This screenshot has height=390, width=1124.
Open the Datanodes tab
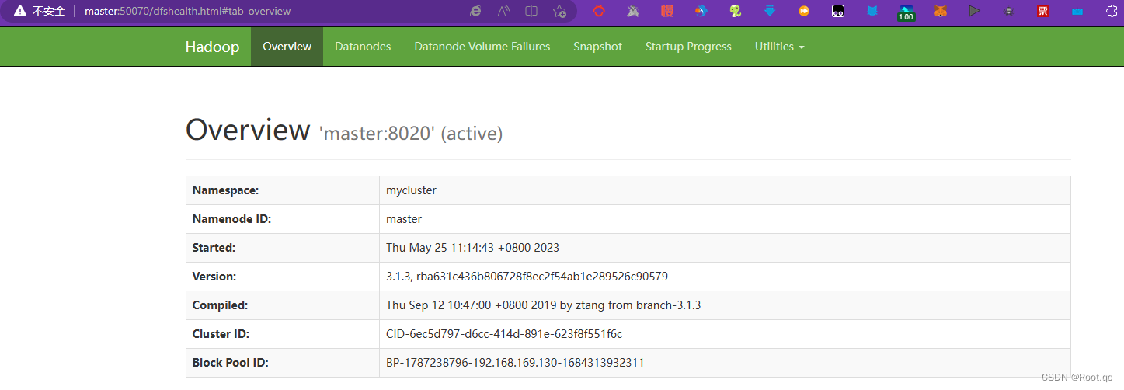(363, 47)
